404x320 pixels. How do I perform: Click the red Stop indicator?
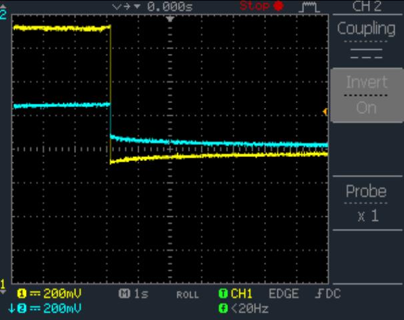(262, 5)
